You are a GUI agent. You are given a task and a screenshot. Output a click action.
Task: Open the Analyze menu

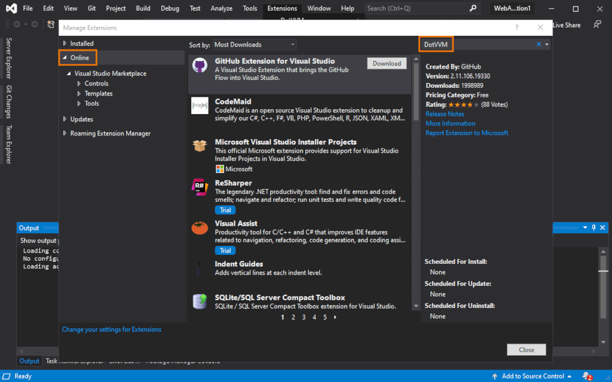(222, 8)
